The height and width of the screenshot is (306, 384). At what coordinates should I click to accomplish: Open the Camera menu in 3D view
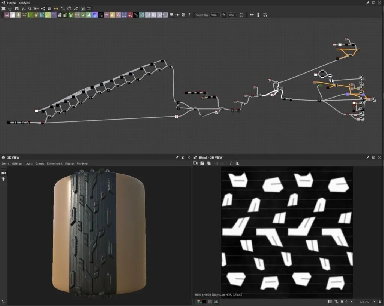point(40,163)
